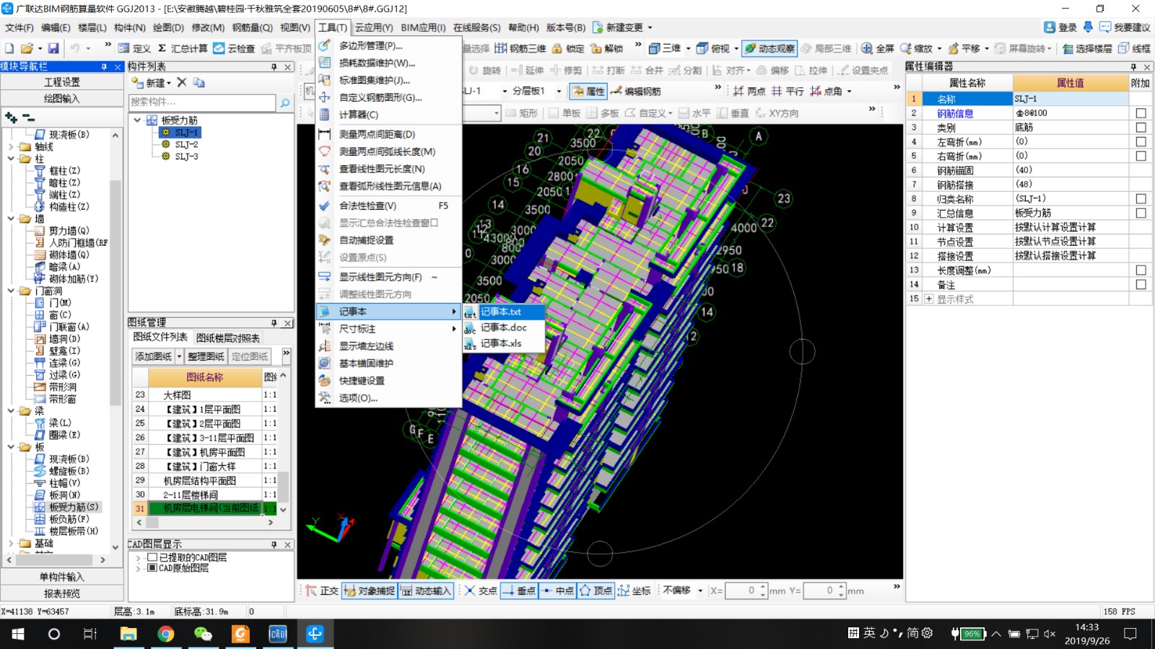Click the 属性 panel button

click(x=588, y=91)
